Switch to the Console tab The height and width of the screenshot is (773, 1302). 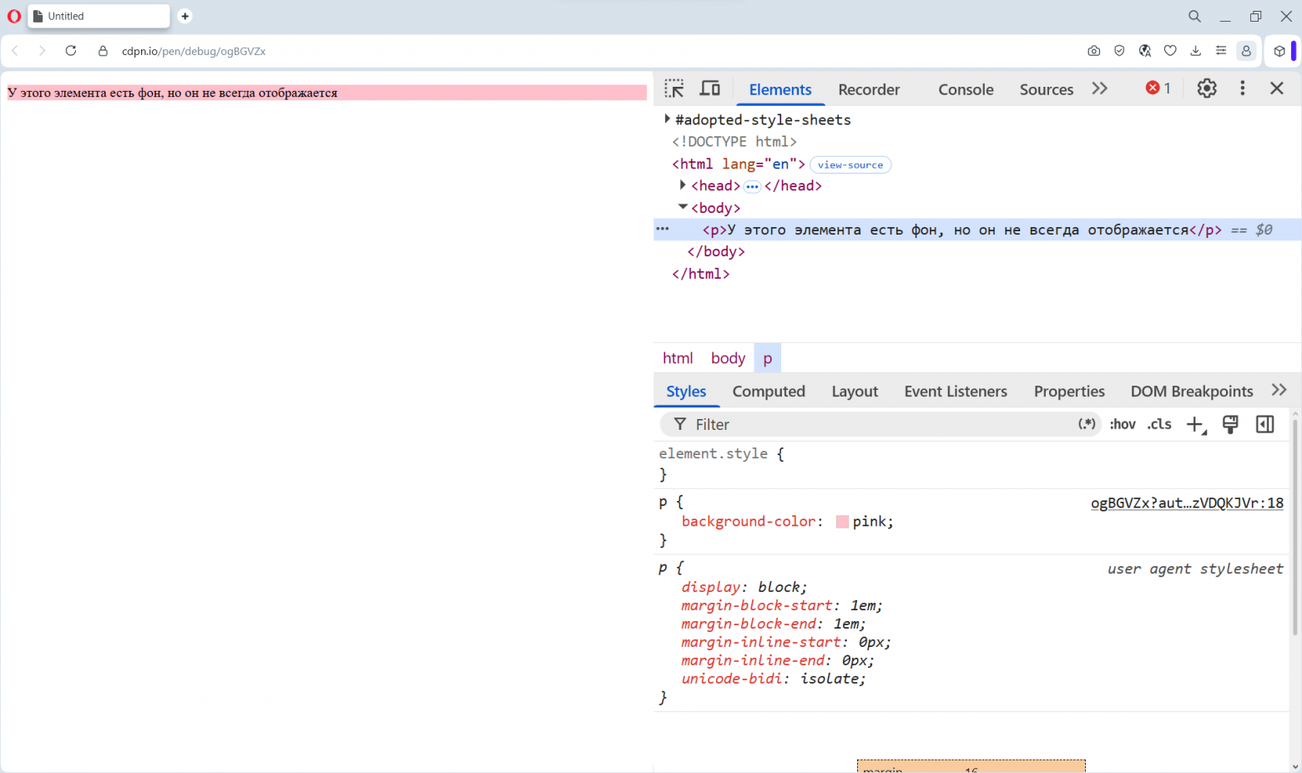pyautogui.click(x=966, y=89)
